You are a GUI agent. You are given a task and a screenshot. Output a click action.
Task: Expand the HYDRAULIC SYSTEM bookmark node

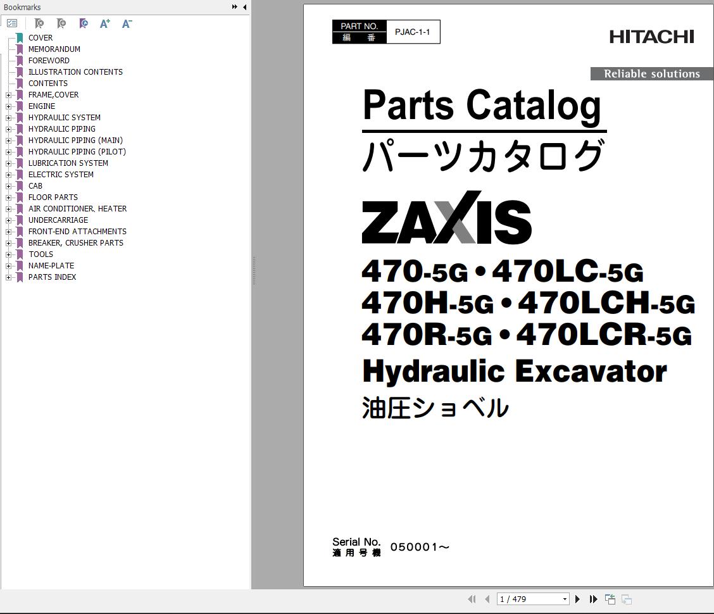(x=8, y=118)
